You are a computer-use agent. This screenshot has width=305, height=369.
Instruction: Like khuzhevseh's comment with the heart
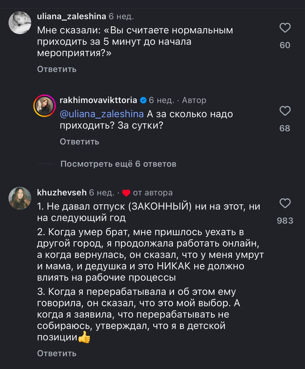(285, 203)
